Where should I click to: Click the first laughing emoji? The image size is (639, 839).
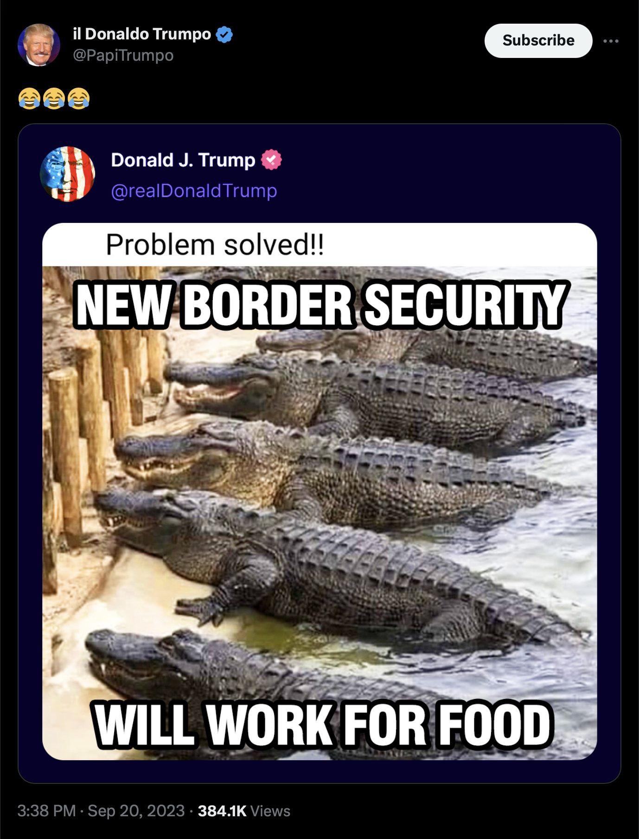29,98
